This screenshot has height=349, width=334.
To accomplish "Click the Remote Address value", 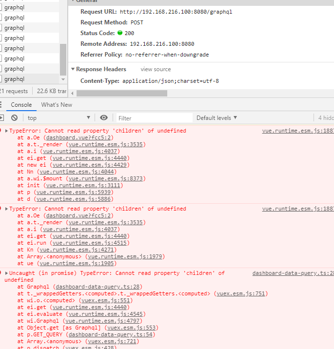I will [162, 44].
